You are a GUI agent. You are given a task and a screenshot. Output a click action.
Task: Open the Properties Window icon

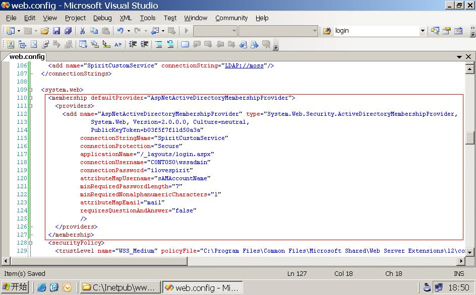tap(446, 31)
